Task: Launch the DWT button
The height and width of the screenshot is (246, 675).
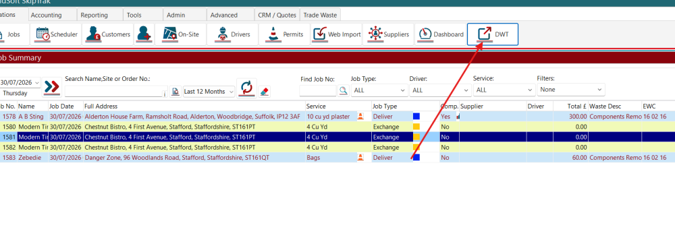Action: pos(493,34)
